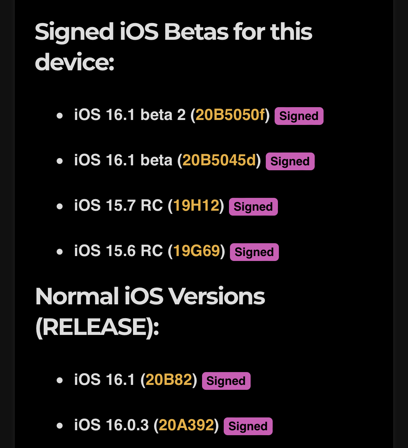Click Signed badge for iOS 15.6 RC
Screen dimensions: 408x448
[x=254, y=252]
